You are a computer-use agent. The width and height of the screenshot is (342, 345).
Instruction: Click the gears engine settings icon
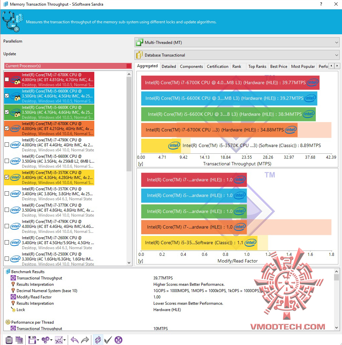point(45,340)
